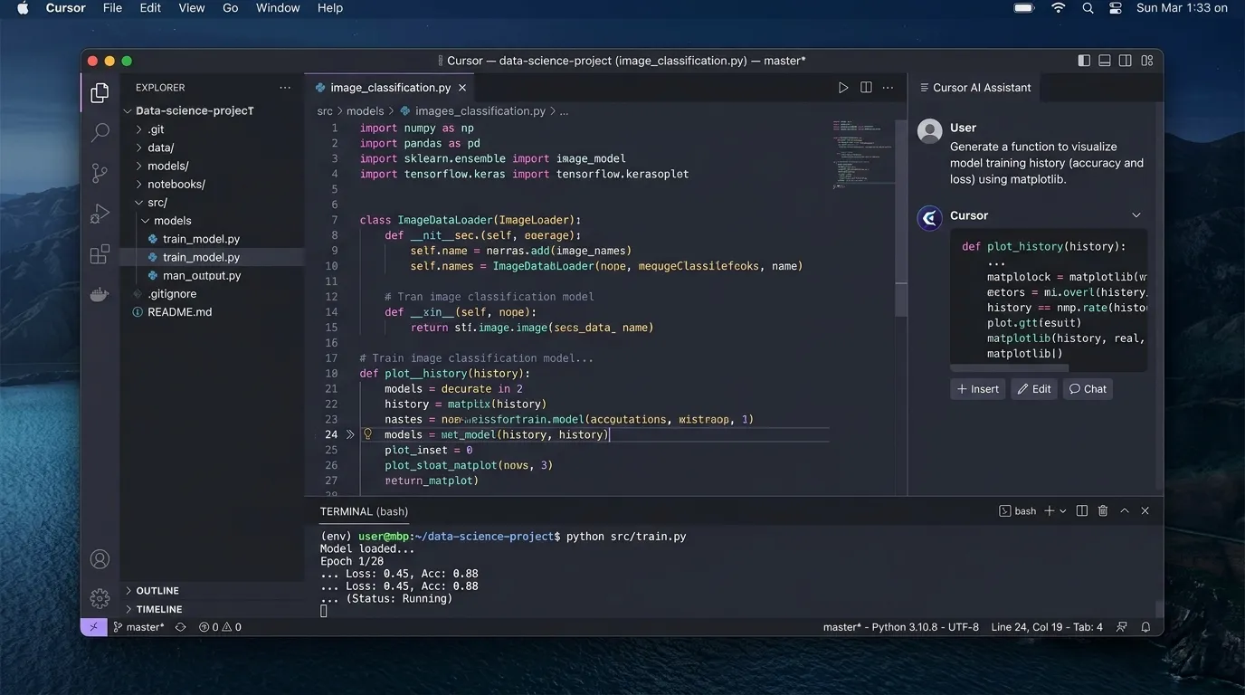Open the Wi-Fi status menu in the menu bar
The height and width of the screenshot is (695, 1245).
coord(1058,8)
